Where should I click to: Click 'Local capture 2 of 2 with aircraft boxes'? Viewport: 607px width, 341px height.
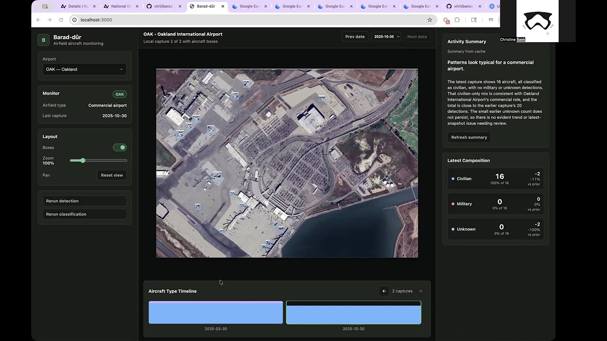coord(181,41)
